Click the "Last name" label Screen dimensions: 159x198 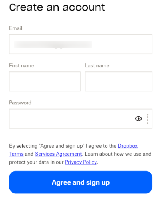(97, 66)
